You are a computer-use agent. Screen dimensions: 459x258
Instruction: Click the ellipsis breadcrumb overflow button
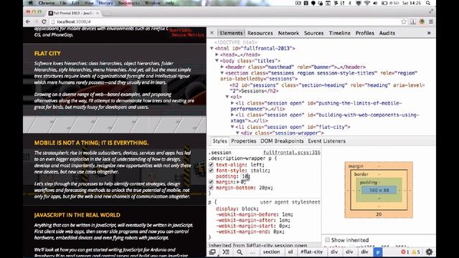coord(252,252)
